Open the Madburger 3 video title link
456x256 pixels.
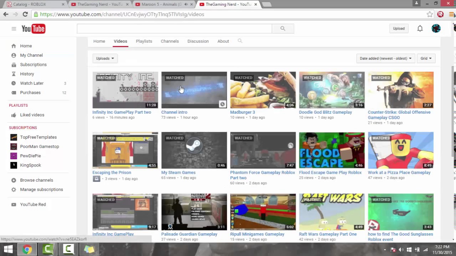coord(243,112)
